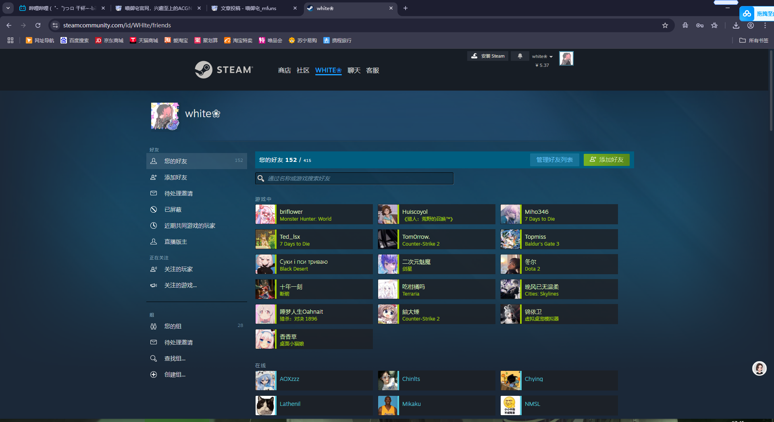Screen dimensions: 774x422
Task: Open Miho346's friend card
Action: (x=559, y=214)
